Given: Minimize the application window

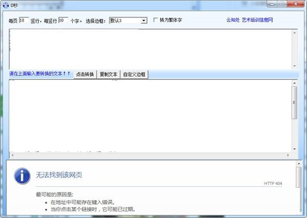Looking at the screenshot, I should (x=270, y=6).
